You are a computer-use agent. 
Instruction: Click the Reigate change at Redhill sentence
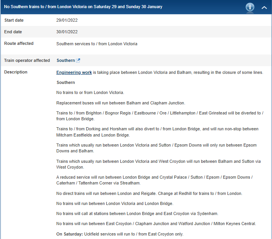pos(149,193)
